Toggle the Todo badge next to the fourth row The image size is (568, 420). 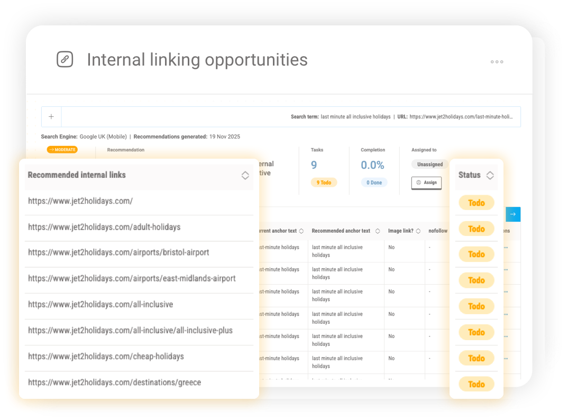476,280
